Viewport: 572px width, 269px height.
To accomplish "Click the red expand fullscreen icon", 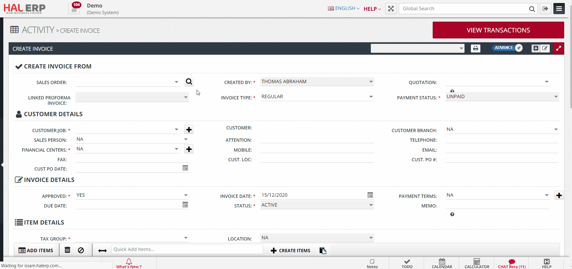I will pyautogui.click(x=558, y=48).
